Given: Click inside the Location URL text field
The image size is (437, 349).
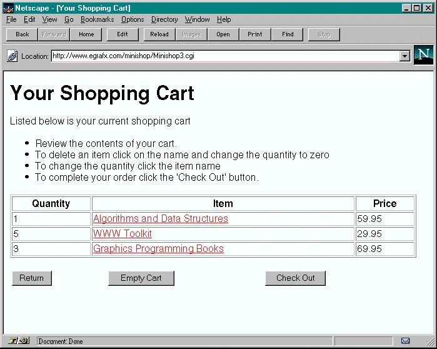Looking at the screenshot, I should coord(225,56).
